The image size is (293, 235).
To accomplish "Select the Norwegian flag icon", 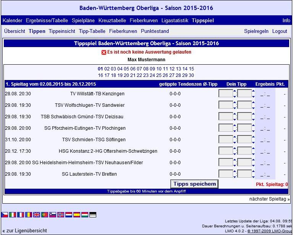I will (x=61, y=215).
